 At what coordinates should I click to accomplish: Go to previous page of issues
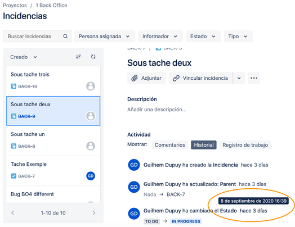pos(12,212)
